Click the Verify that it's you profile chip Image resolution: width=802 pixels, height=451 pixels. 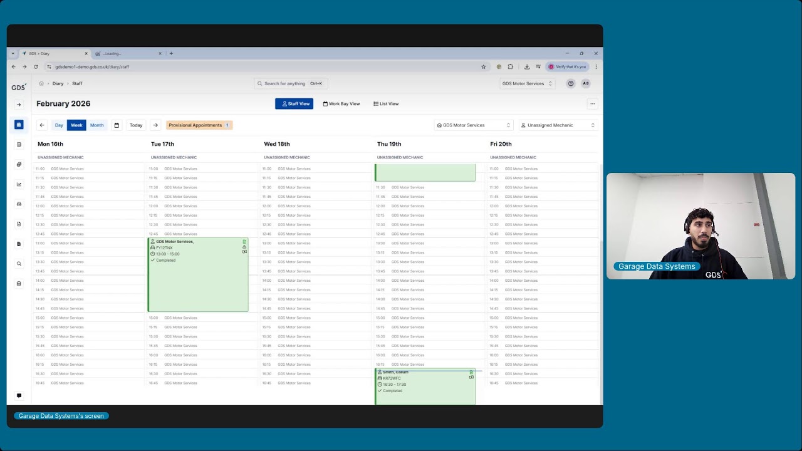tap(568, 66)
